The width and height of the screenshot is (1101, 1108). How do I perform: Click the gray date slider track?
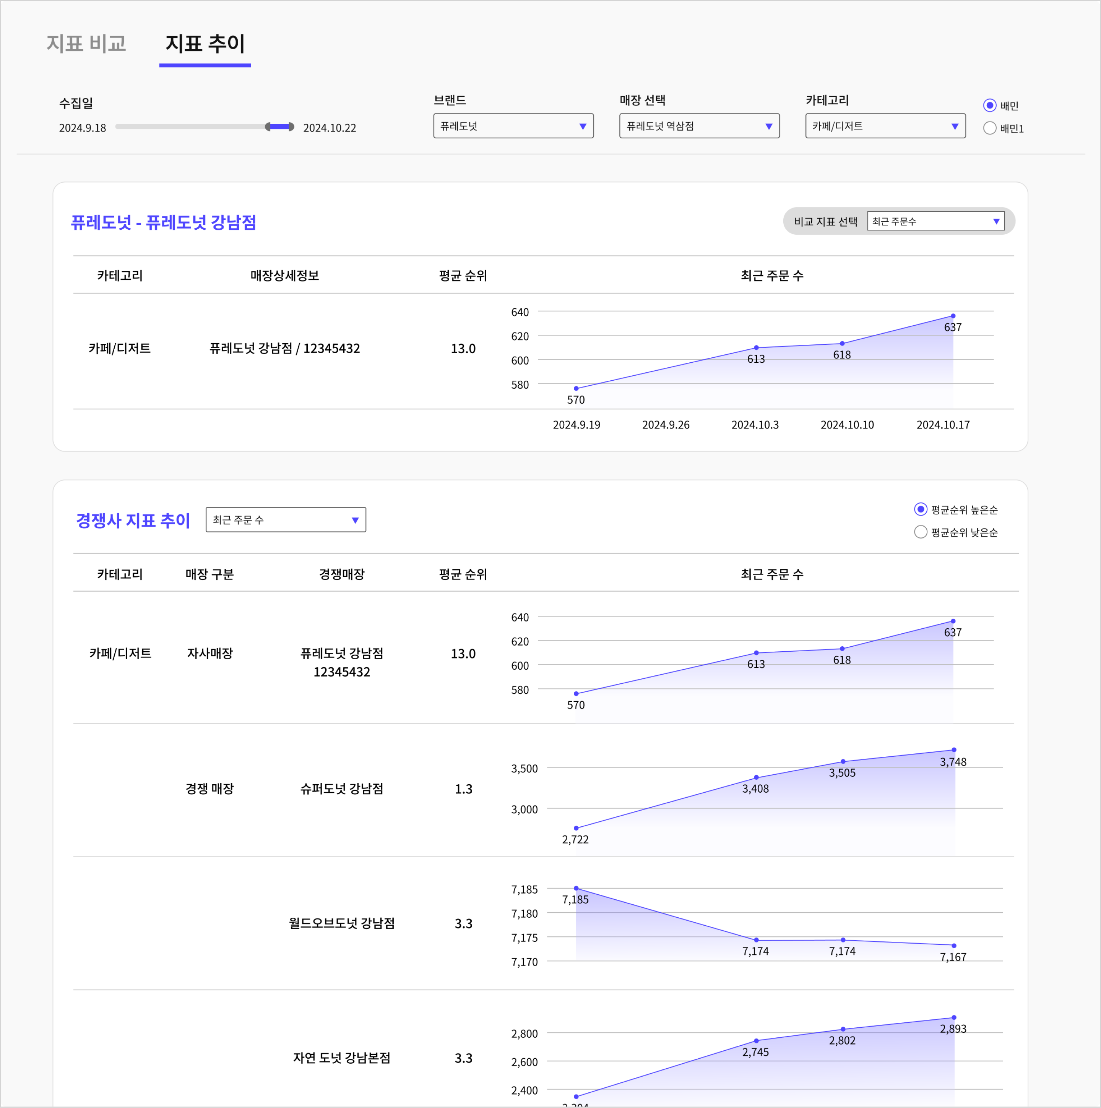pos(190,127)
